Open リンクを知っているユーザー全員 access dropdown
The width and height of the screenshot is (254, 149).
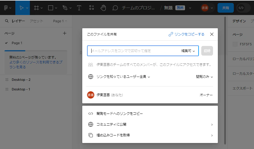[123, 77]
